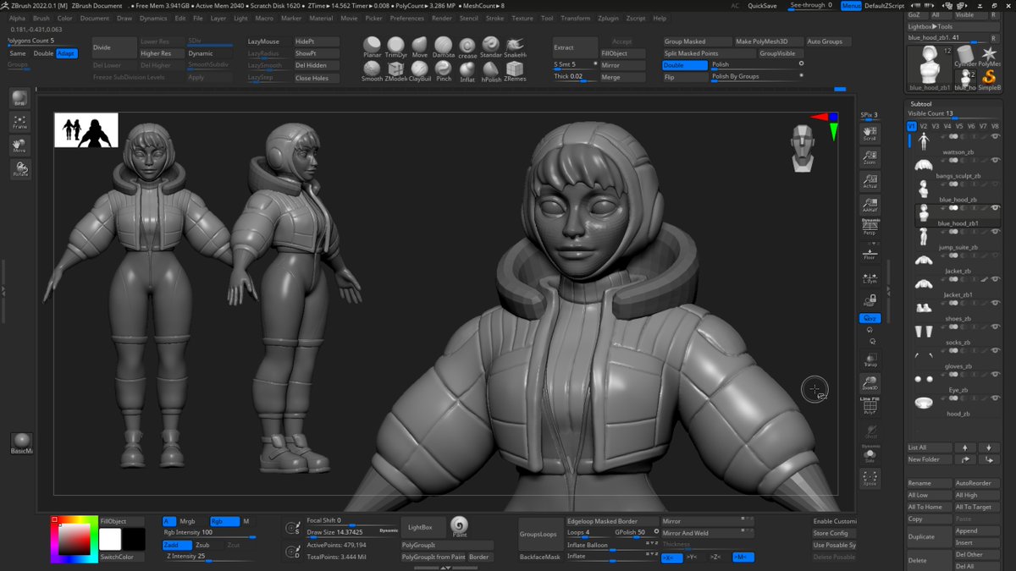This screenshot has height=571, width=1016.
Task: Adjust the Z Intensity slider
Action: pyautogui.click(x=208, y=556)
